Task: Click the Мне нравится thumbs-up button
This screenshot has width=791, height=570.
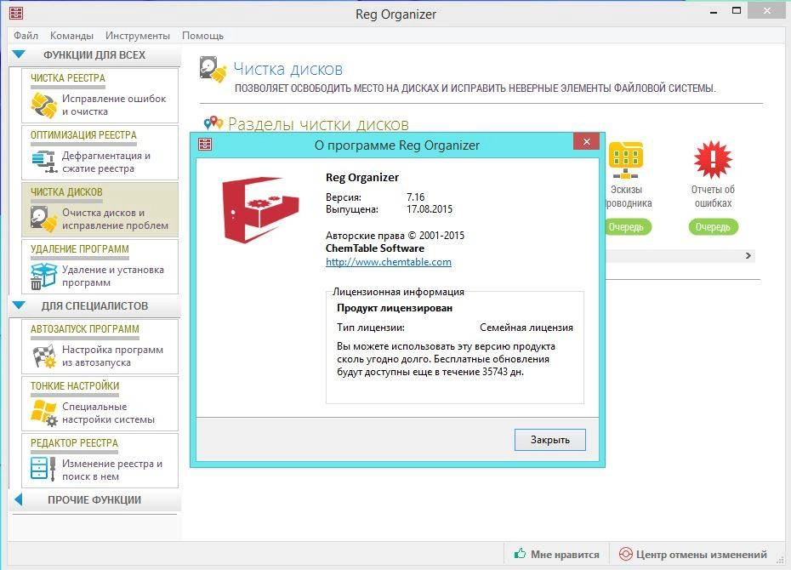Action: point(557,555)
